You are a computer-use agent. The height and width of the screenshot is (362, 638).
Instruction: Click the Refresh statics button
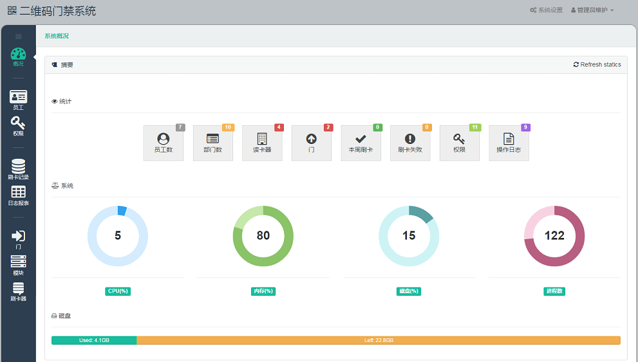[597, 65]
